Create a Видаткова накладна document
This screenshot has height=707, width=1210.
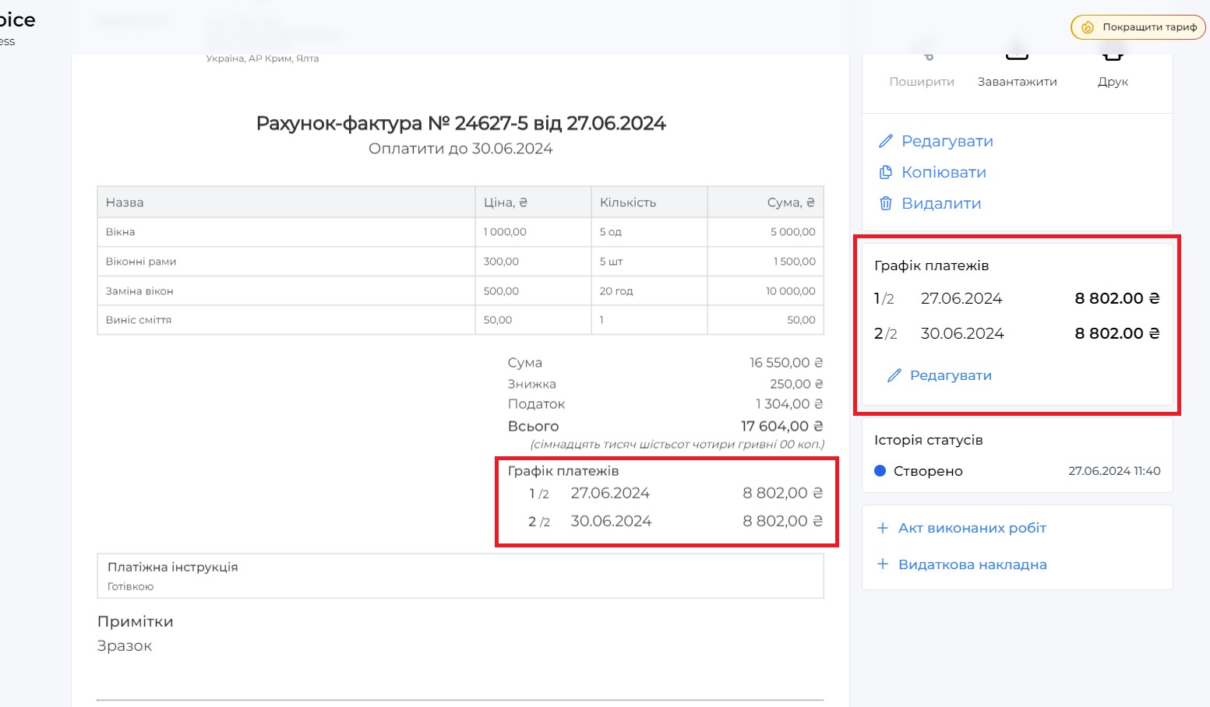coord(972,565)
